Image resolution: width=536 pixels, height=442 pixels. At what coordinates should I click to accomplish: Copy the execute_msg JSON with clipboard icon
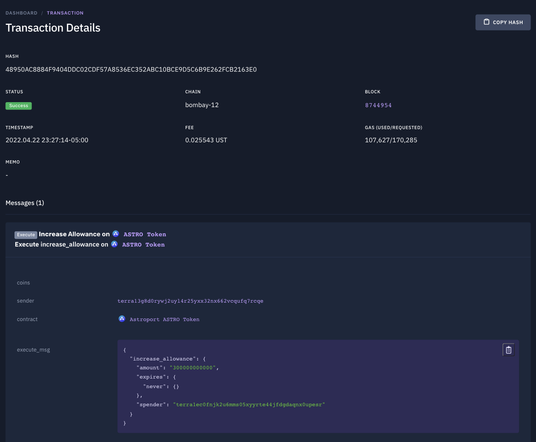point(508,350)
